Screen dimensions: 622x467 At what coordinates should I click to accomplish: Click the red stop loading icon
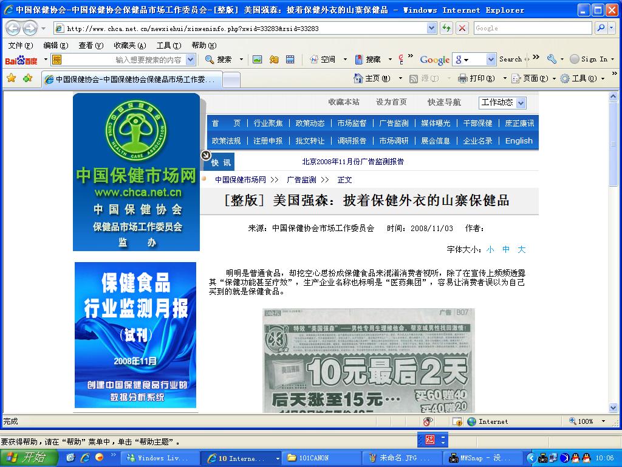(x=462, y=28)
